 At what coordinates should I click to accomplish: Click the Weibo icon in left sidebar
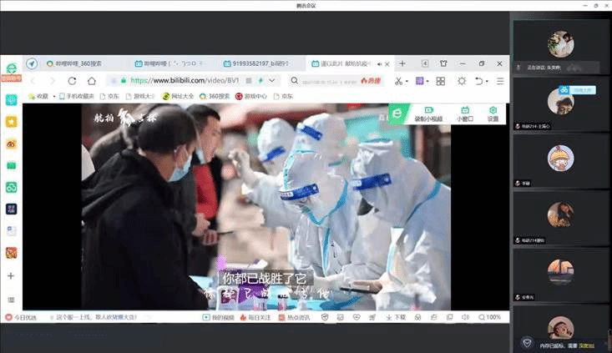tap(11, 143)
